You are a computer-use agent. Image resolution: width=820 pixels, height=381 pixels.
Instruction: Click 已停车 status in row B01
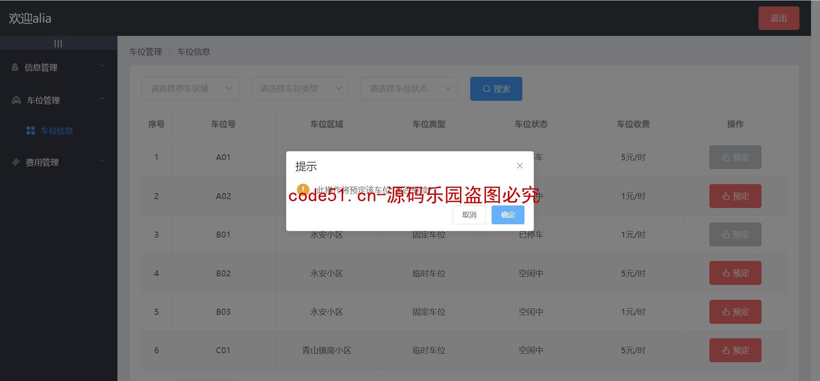[531, 234]
